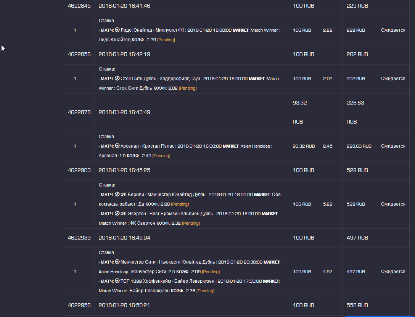
Task: Open bet number 4622845
Action: (79, 6)
